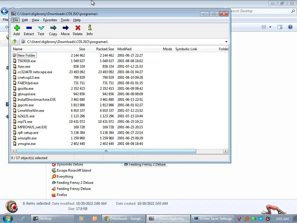Click the taskbar clock showing 2:05 AM
Image resolution: width=297 pixels, height=223 pixels.
coord(282,219)
